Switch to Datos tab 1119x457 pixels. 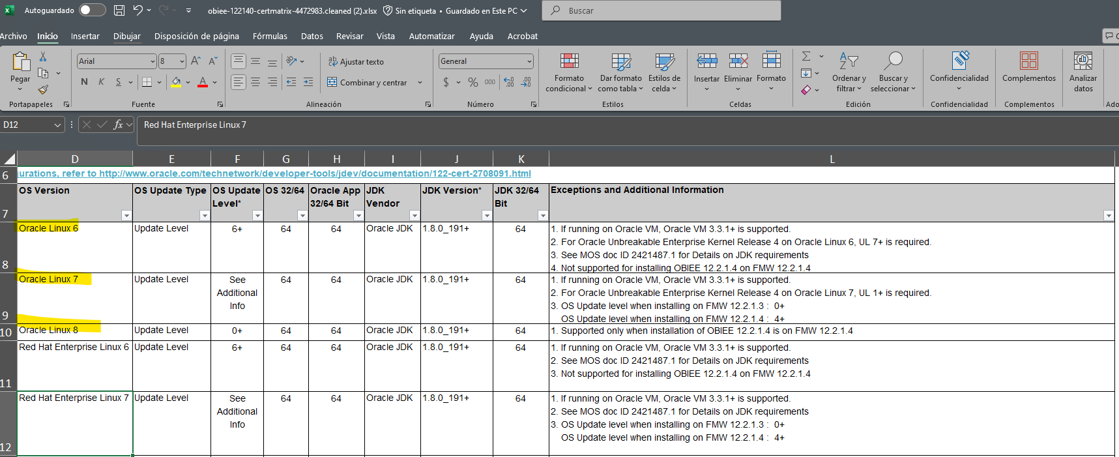[x=312, y=36]
